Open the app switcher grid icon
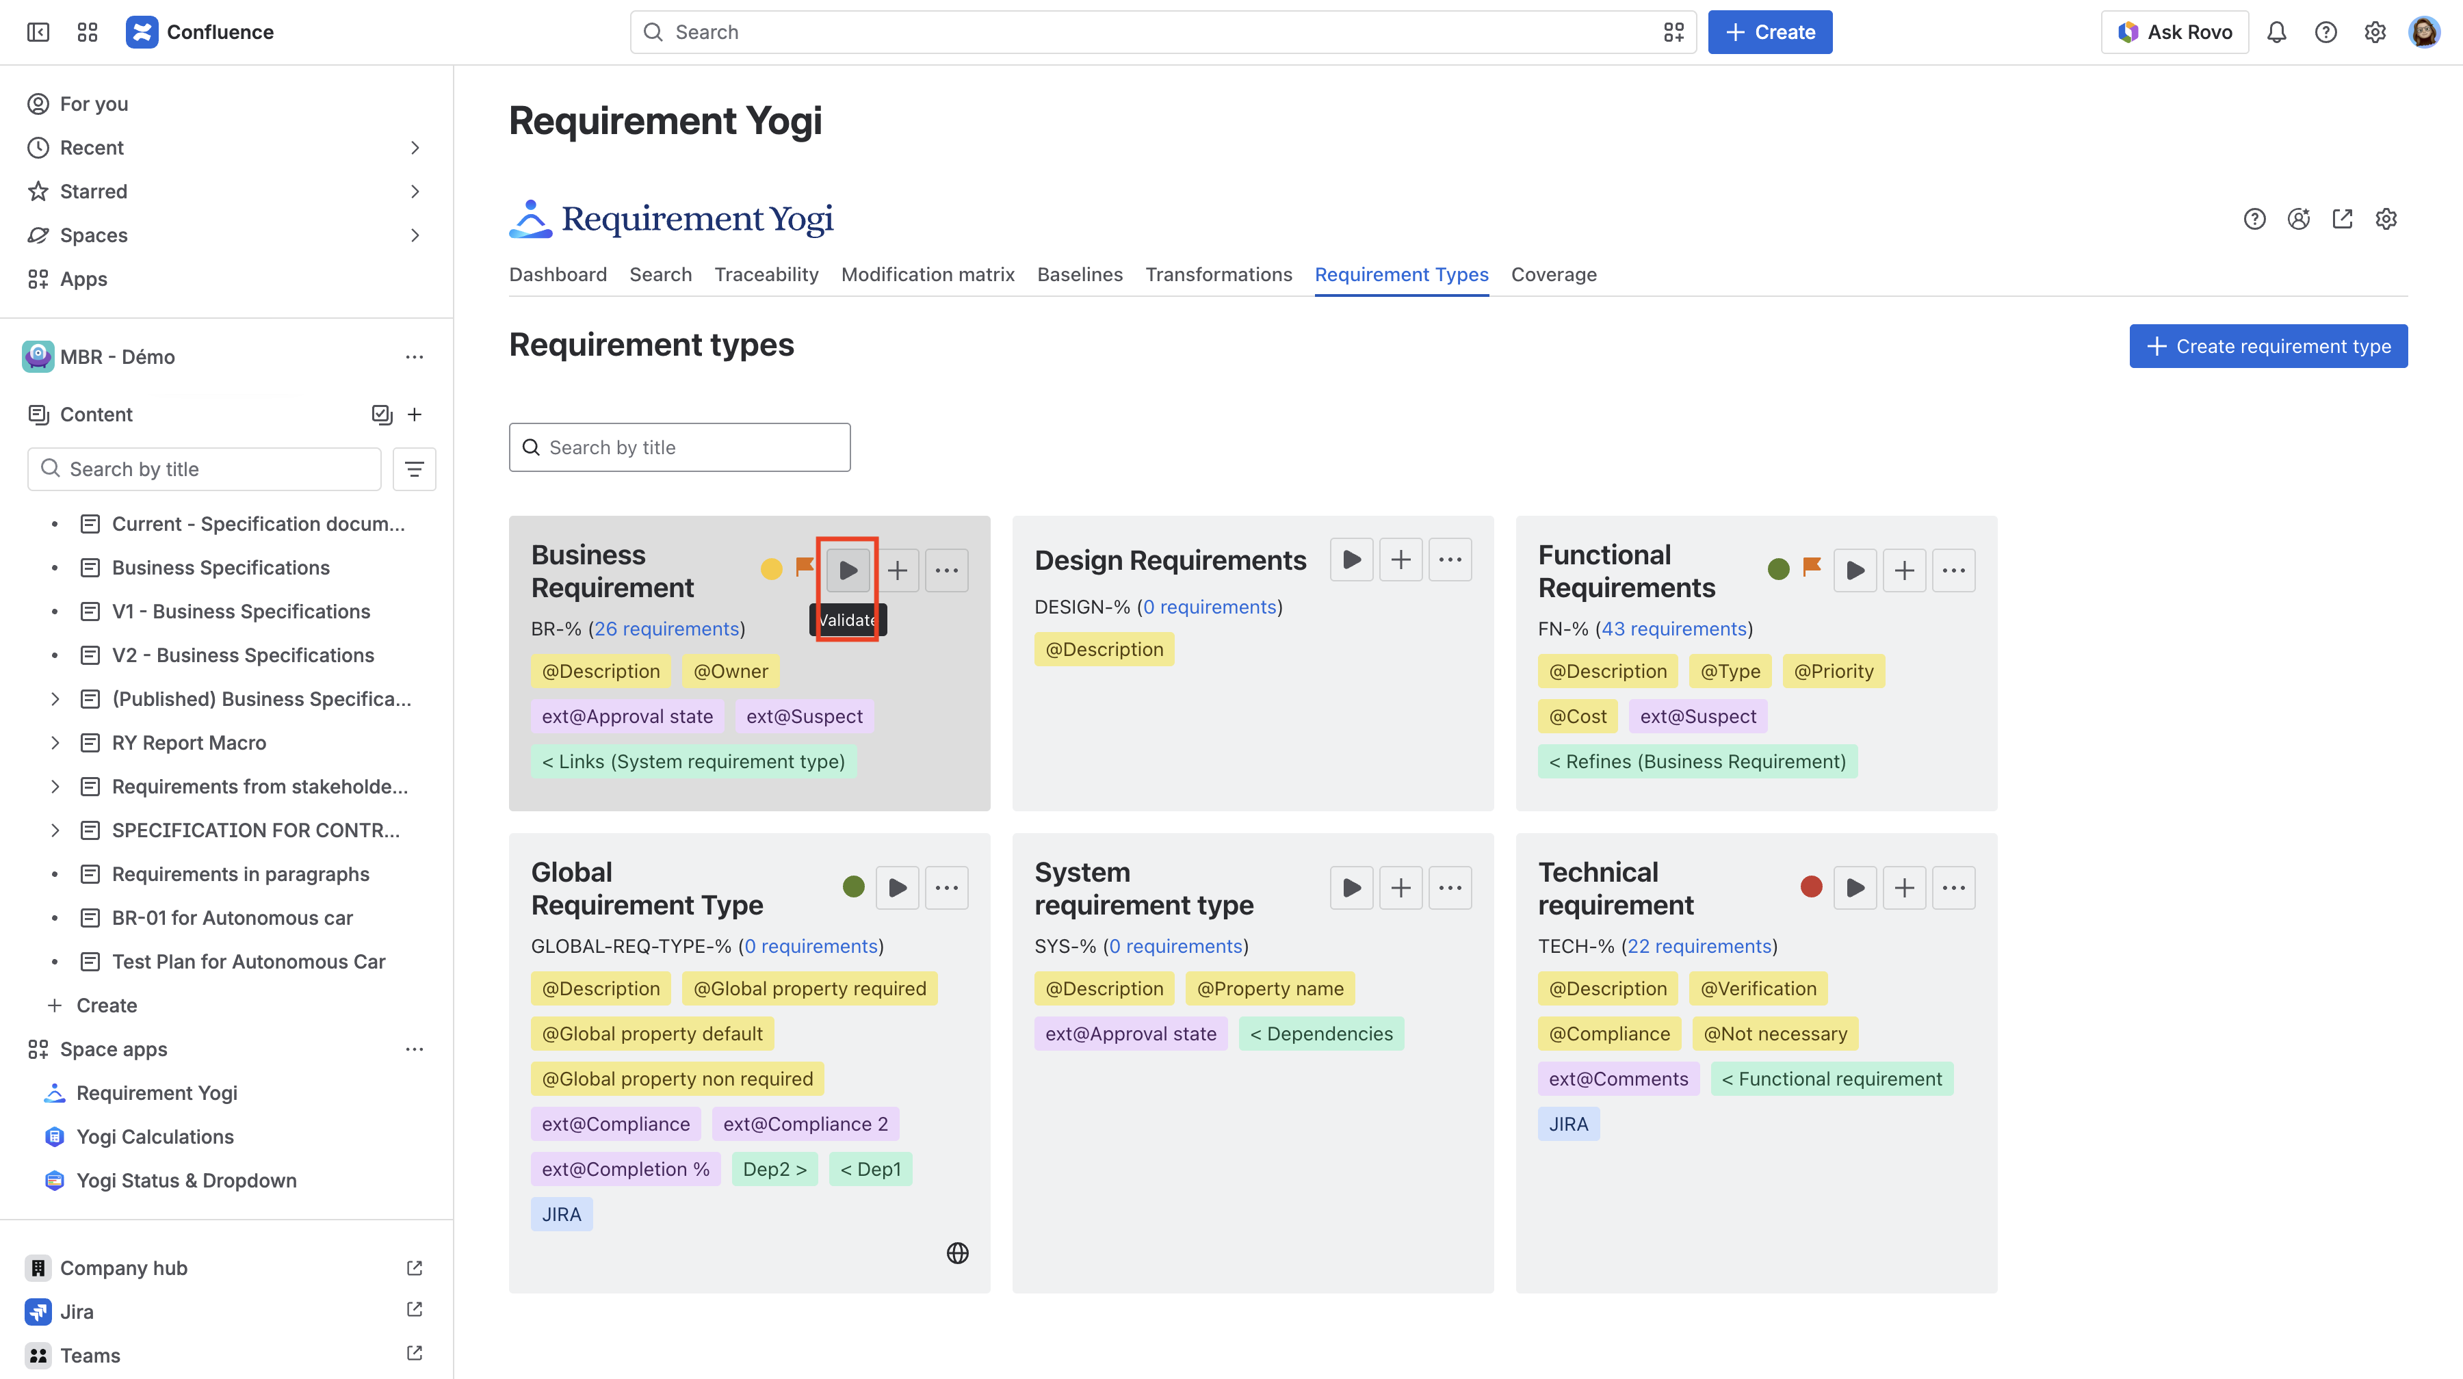Image resolution: width=2463 pixels, height=1379 pixels. tap(87, 33)
